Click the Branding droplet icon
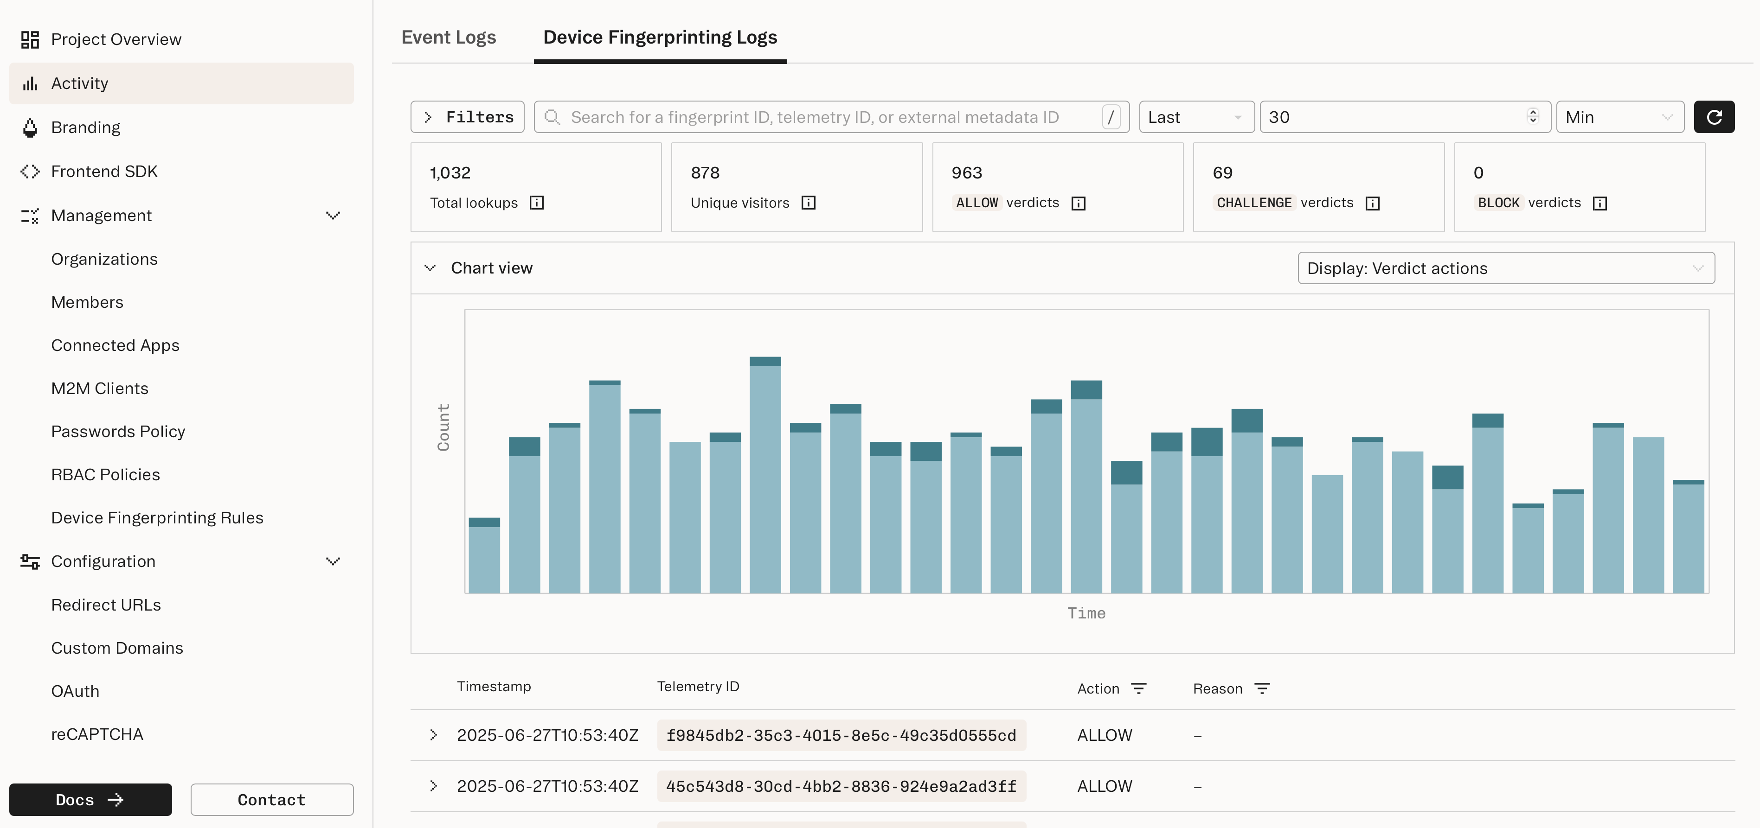Image resolution: width=1760 pixels, height=828 pixels. coord(30,127)
